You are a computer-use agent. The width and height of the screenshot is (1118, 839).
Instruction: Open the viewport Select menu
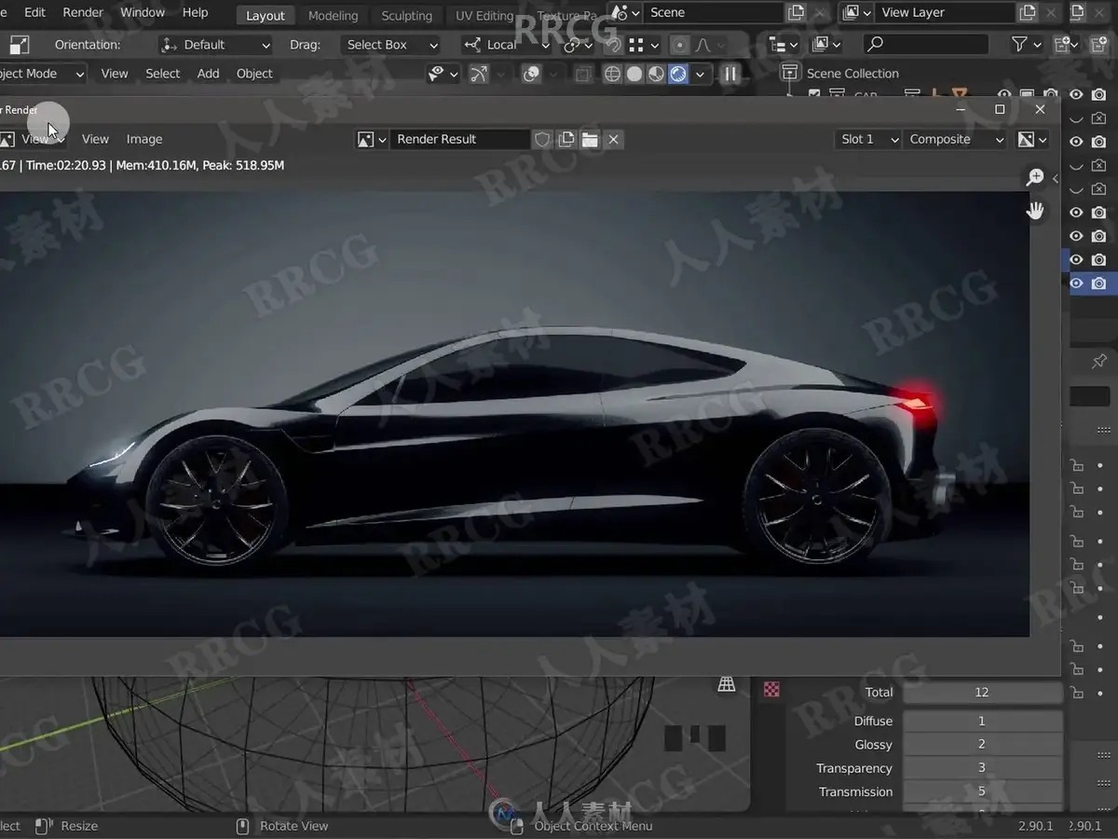point(162,74)
